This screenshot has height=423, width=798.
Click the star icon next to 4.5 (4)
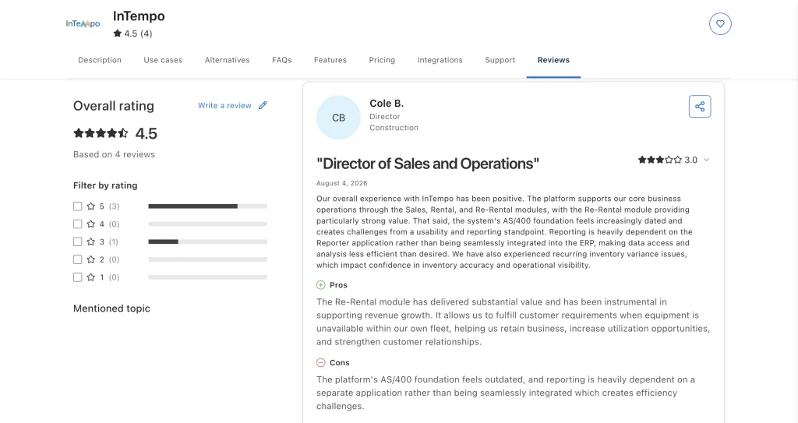(118, 33)
